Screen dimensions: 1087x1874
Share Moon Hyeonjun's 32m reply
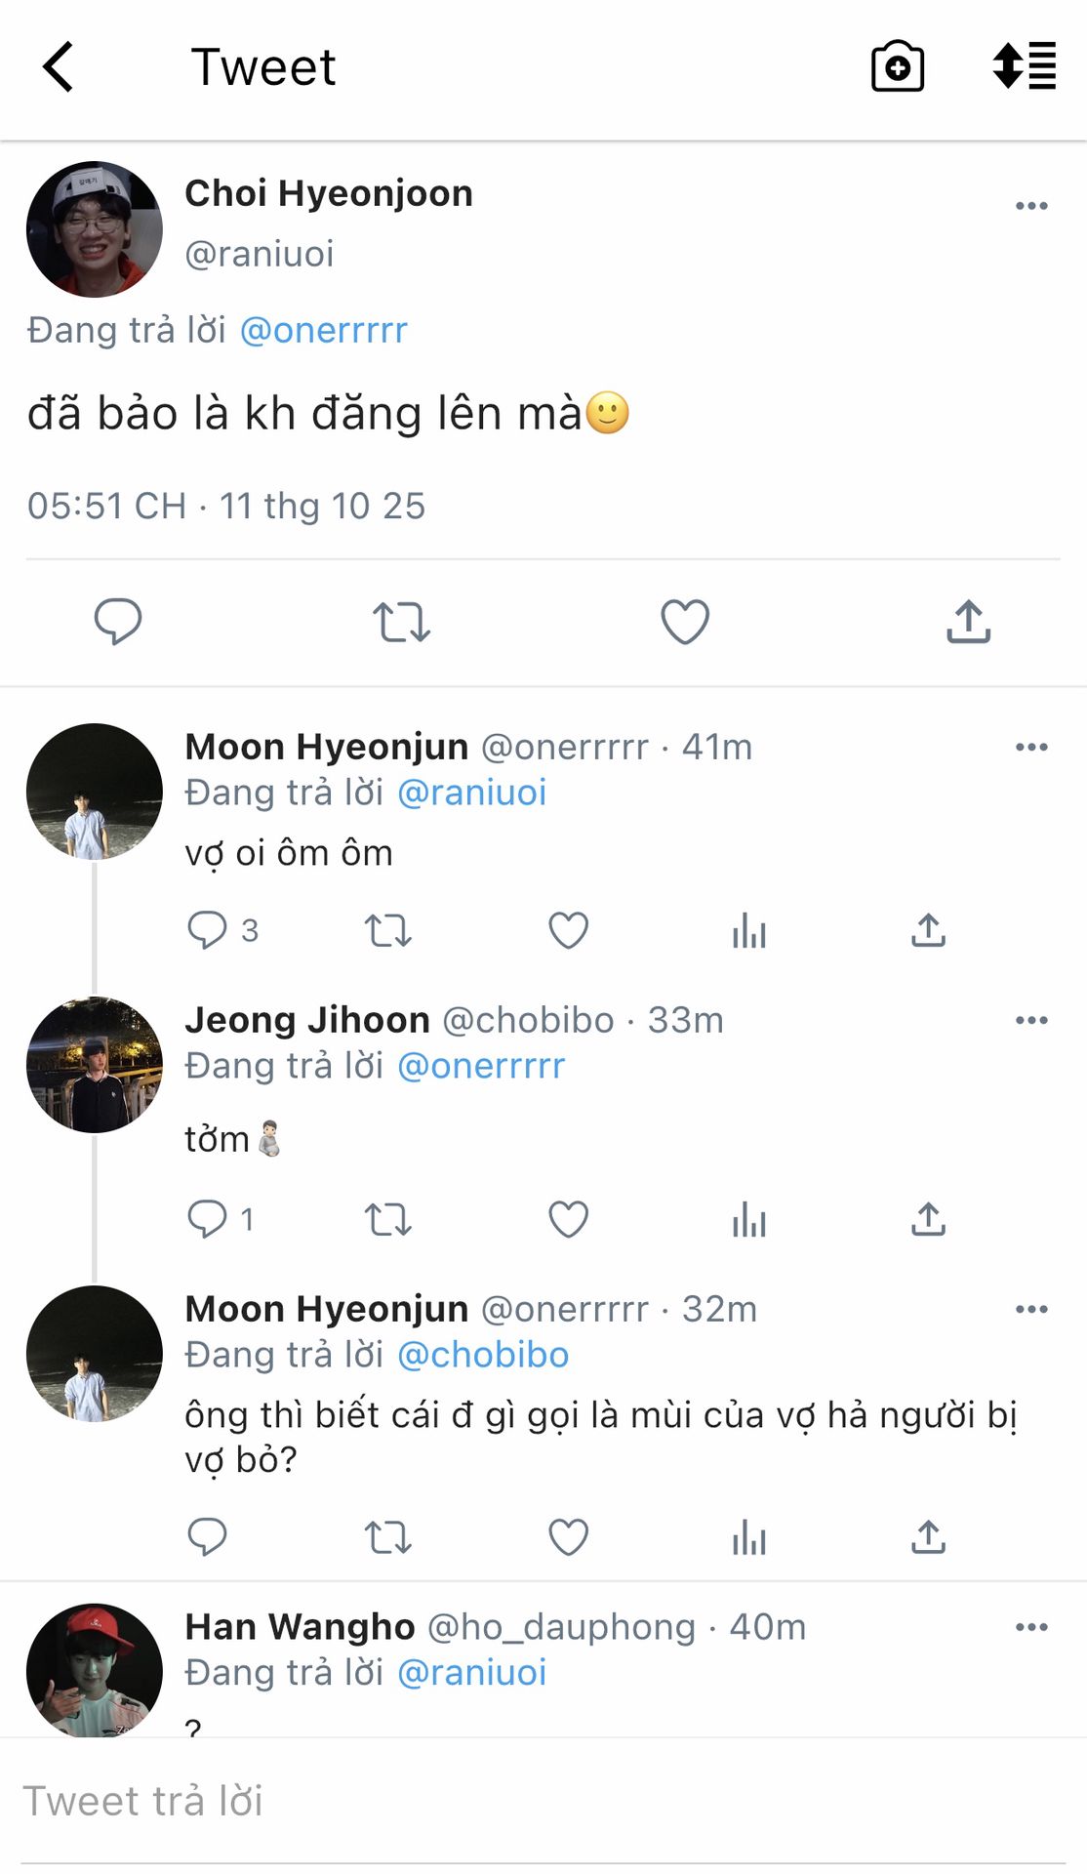[x=928, y=1538]
